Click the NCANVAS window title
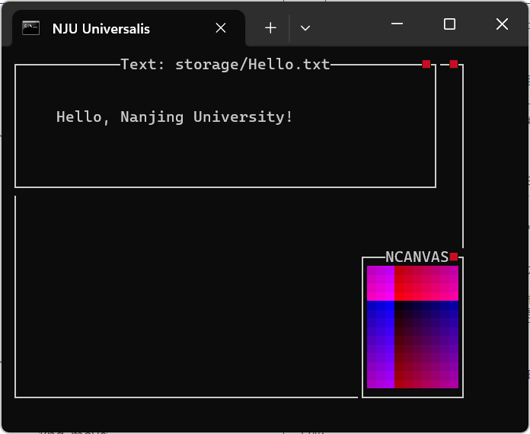 coord(416,257)
